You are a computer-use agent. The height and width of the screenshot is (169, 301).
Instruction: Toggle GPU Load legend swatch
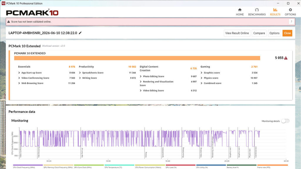coord(180,165)
